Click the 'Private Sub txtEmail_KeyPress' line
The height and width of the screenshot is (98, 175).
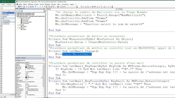pyautogui.click(x=109, y=81)
